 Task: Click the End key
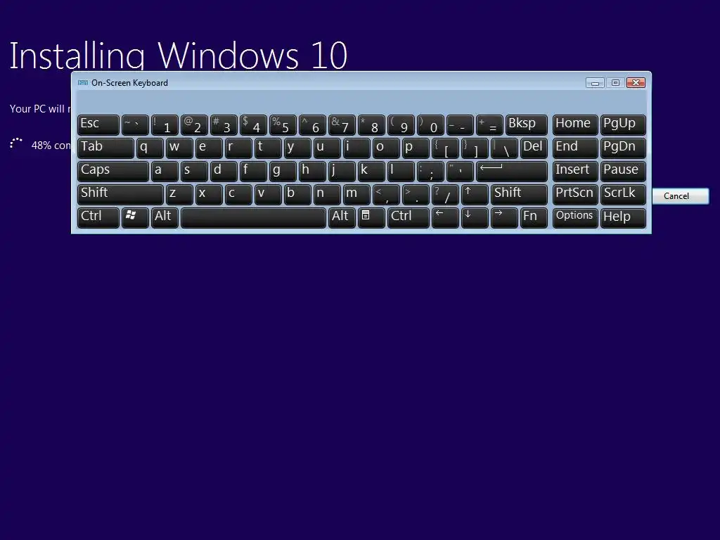[575, 148]
